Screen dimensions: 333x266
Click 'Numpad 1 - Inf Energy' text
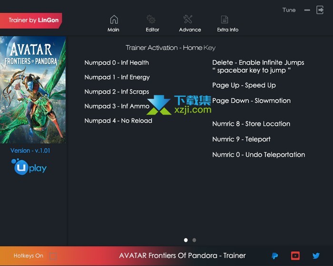pos(117,77)
